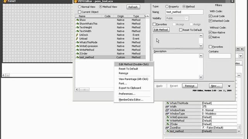Select the Property type radio button
This screenshot has height=139, width=248.
167,7
